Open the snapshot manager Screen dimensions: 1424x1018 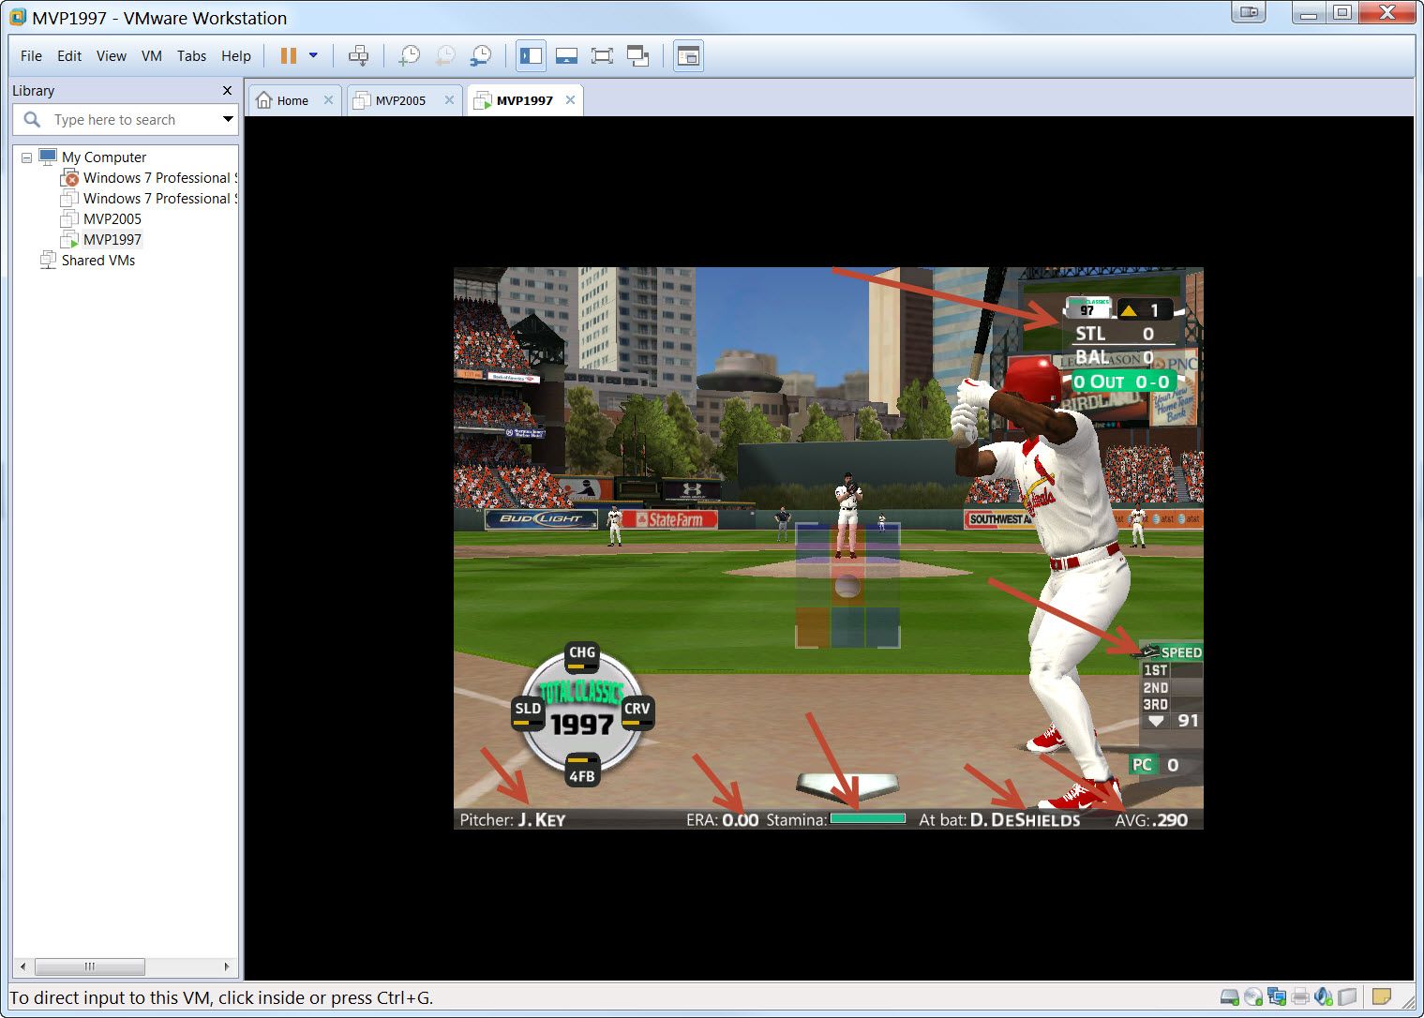[x=480, y=56]
